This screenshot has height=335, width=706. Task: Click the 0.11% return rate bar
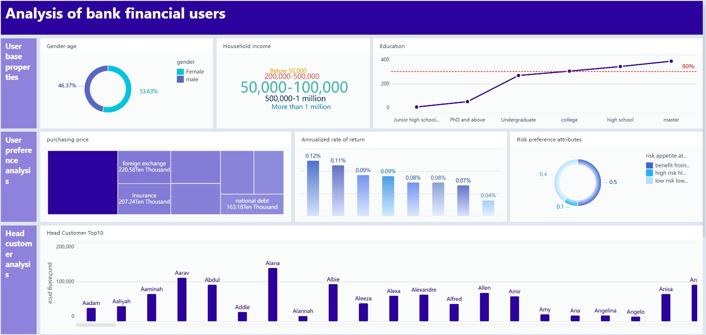pyautogui.click(x=338, y=190)
